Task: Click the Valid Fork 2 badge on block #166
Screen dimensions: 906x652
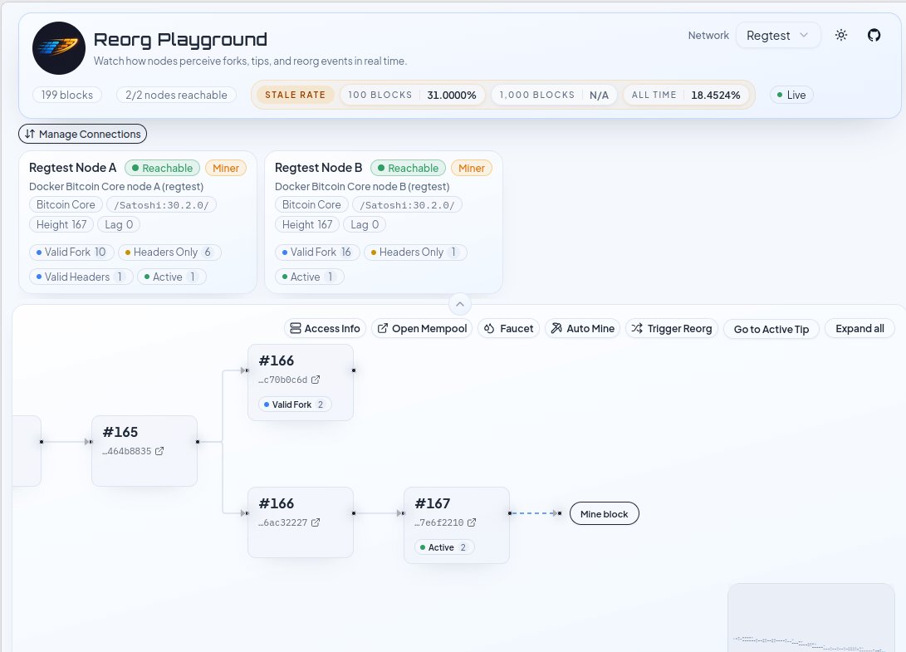Action: pyautogui.click(x=295, y=404)
